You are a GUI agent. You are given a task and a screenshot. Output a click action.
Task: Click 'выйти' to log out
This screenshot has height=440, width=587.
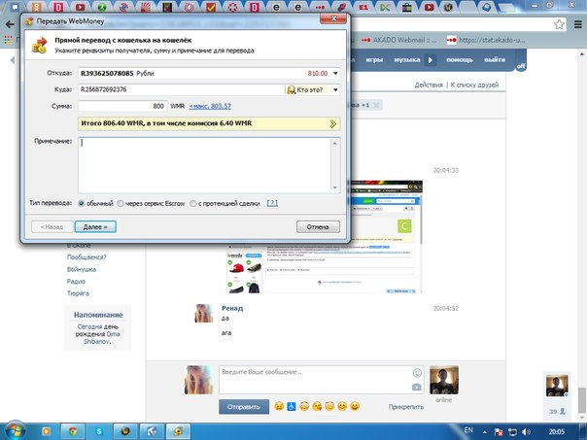(495, 60)
